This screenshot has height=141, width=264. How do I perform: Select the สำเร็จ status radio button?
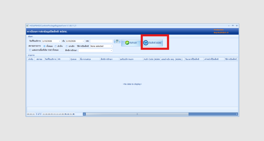pyautogui.click(x=56, y=46)
